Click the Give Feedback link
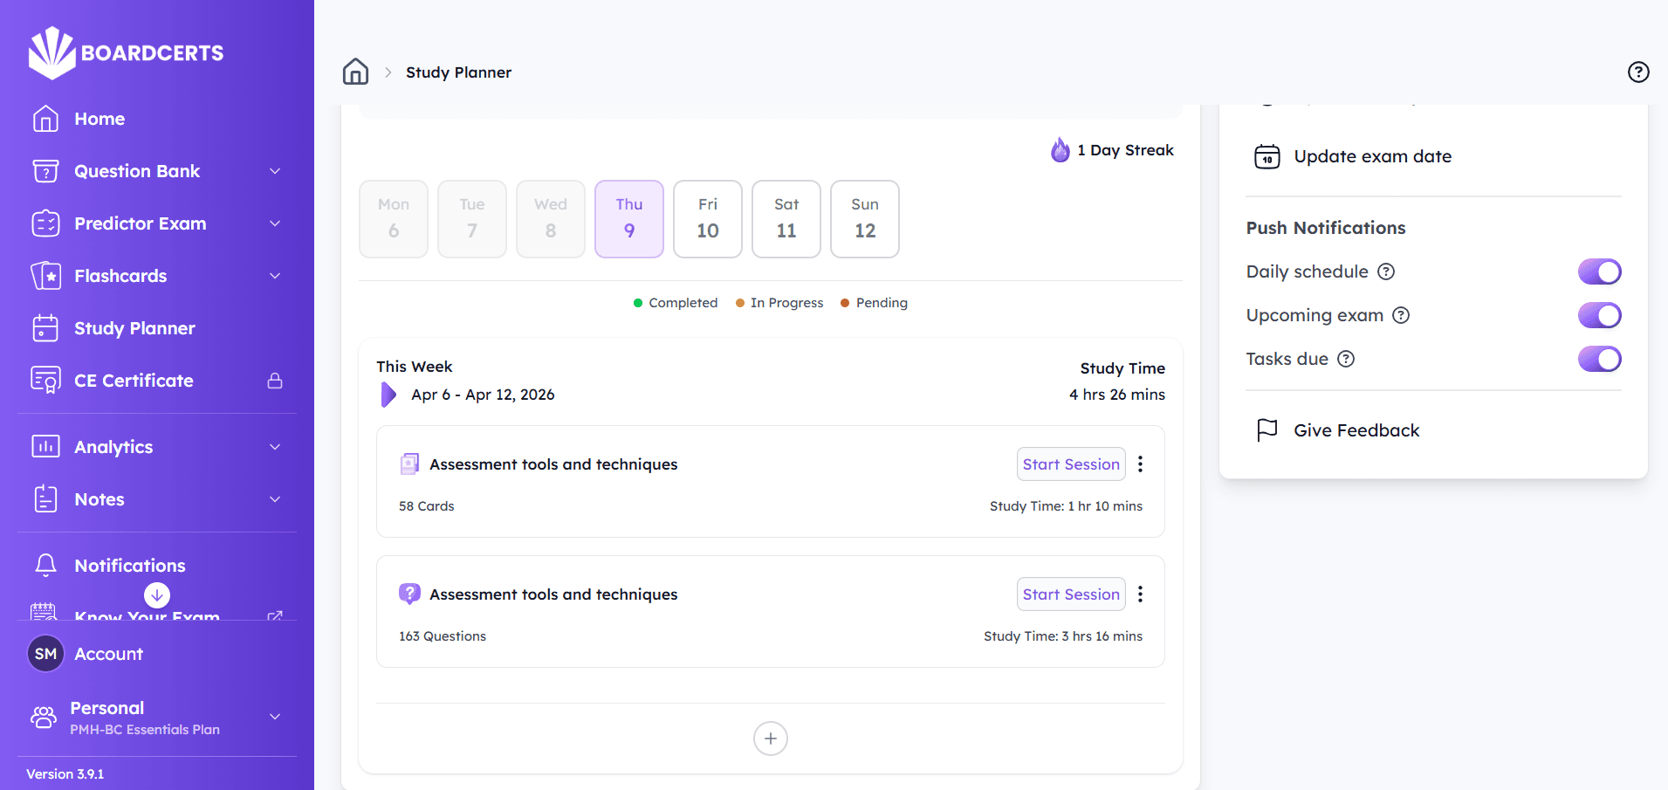 1356,429
